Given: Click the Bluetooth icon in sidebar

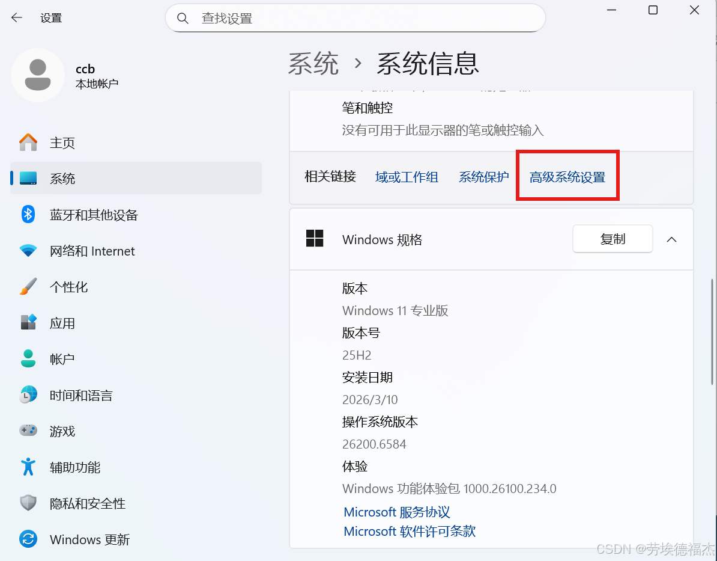Looking at the screenshot, I should click(x=28, y=214).
